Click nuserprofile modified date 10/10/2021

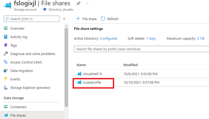coord(141,83)
